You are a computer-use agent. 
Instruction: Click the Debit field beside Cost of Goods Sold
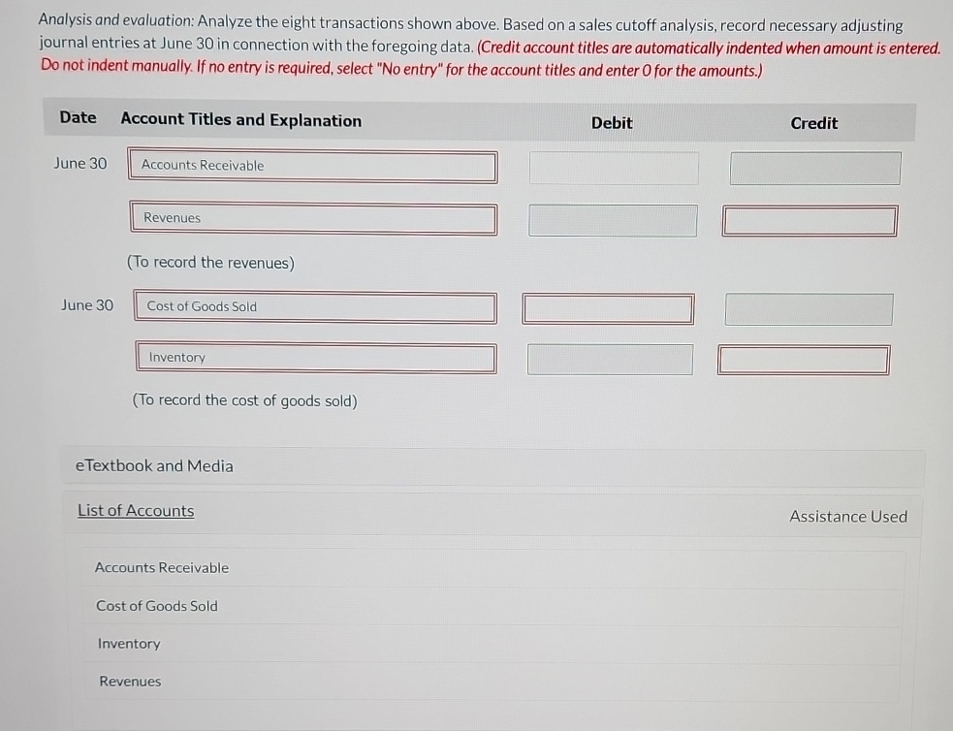coord(608,308)
